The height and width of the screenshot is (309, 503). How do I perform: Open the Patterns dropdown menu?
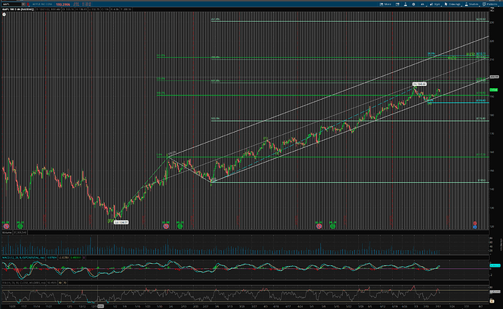coord(490,4)
